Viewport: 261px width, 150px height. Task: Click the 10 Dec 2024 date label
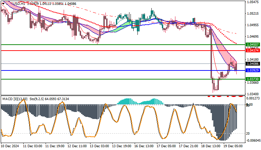point(10,146)
